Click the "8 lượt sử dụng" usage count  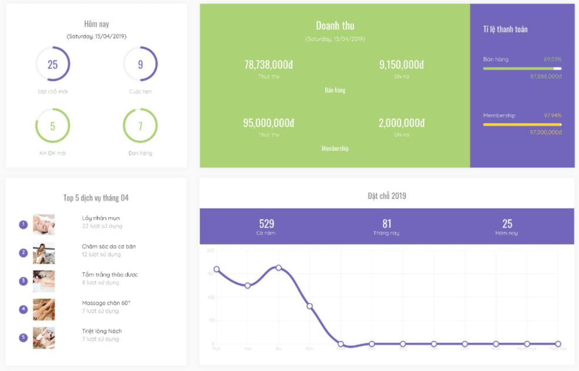(x=100, y=282)
